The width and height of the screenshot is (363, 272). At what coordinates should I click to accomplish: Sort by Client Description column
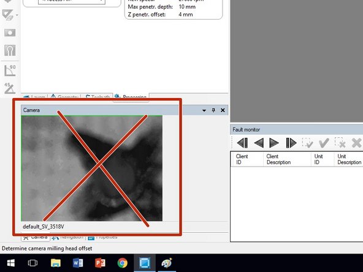(287, 159)
